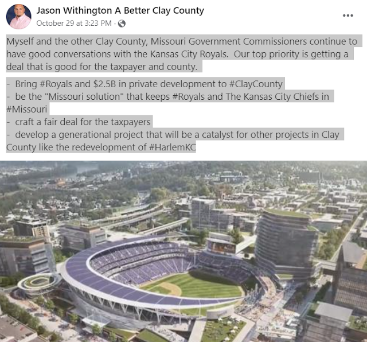This screenshot has width=367, height=342.
Task: Click the tall curved tower beside the stadium
Action: pos(286,244)
